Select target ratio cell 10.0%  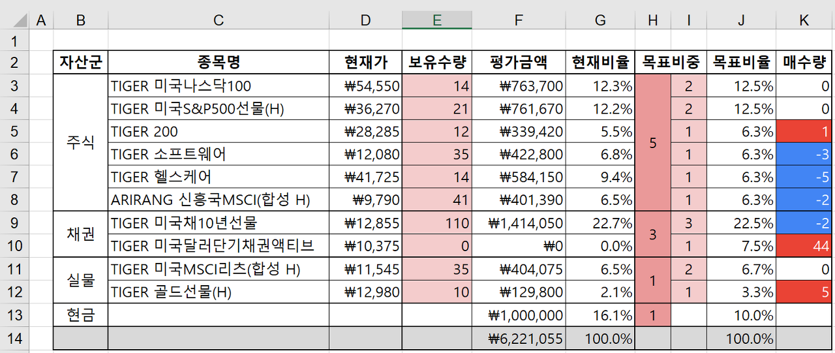741,315
